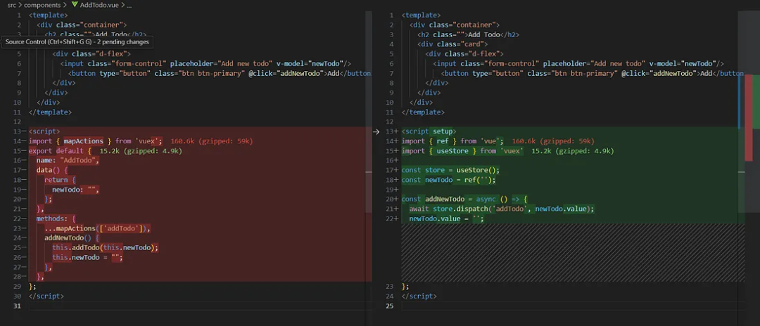Click 'const store = useStore();' in right pane
760x326 pixels.
click(x=450, y=170)
